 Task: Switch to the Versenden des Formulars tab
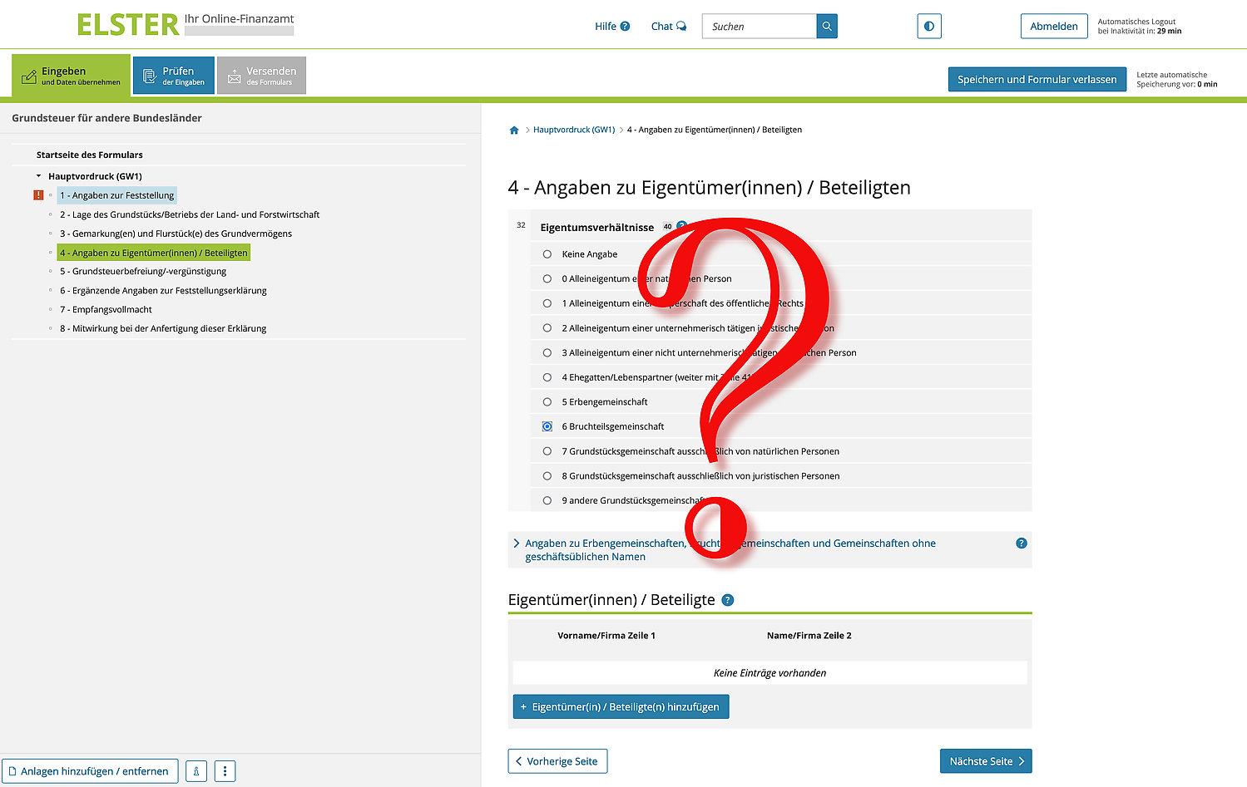coord(261,76)
